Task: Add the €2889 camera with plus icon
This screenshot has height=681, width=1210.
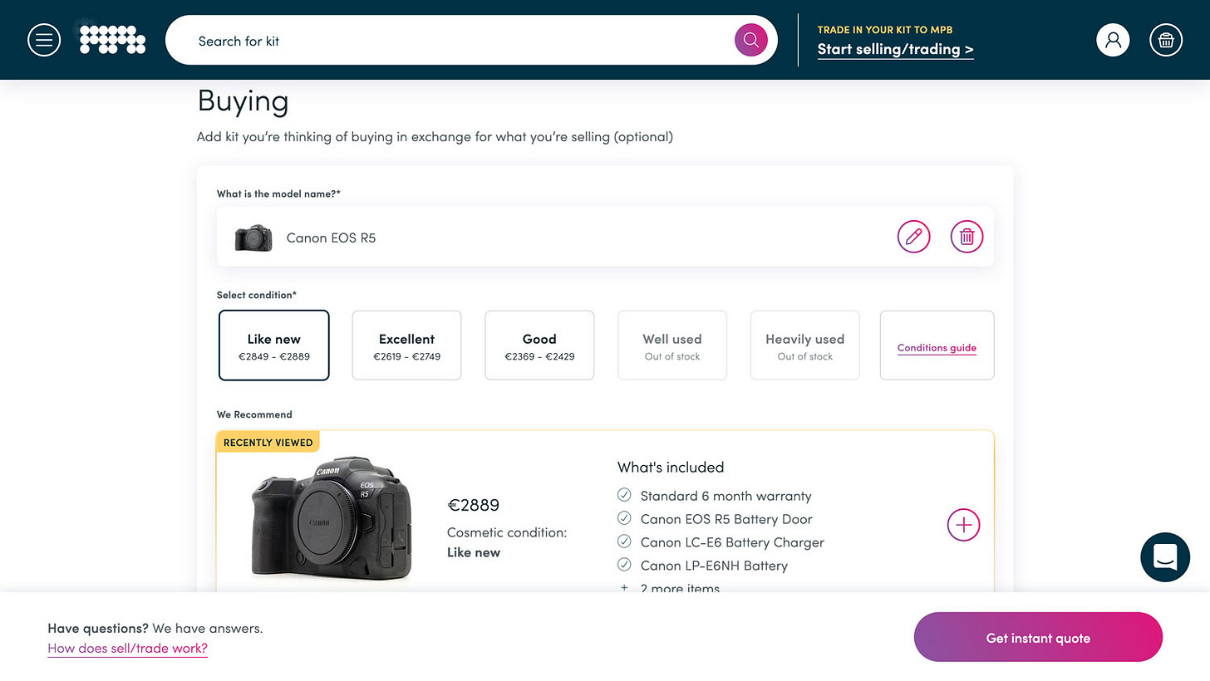Action: 964,525
